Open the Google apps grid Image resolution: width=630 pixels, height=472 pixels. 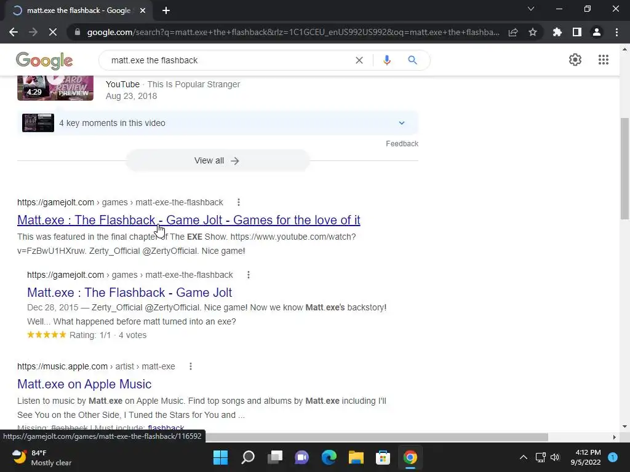pos(604,60)
